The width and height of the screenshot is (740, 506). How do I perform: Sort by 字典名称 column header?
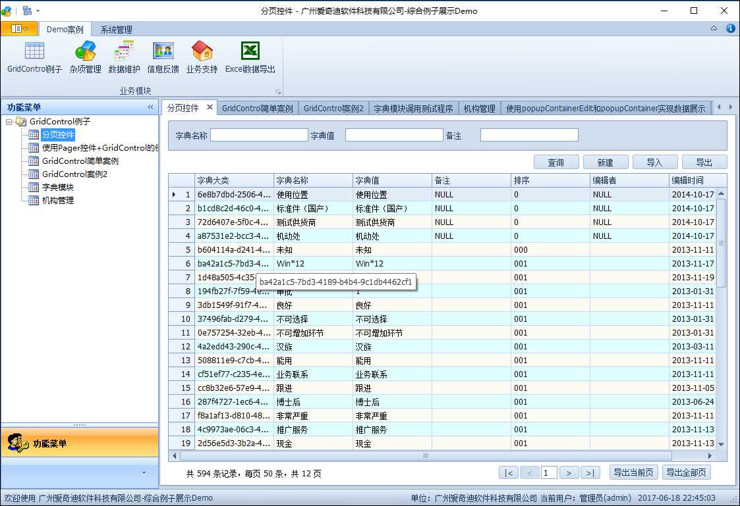[x=314, y=180]
